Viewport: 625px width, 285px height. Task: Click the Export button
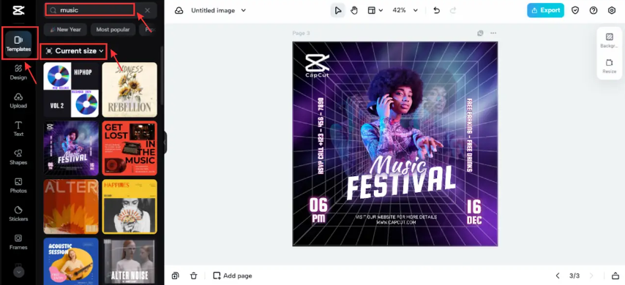pos(545,10)
